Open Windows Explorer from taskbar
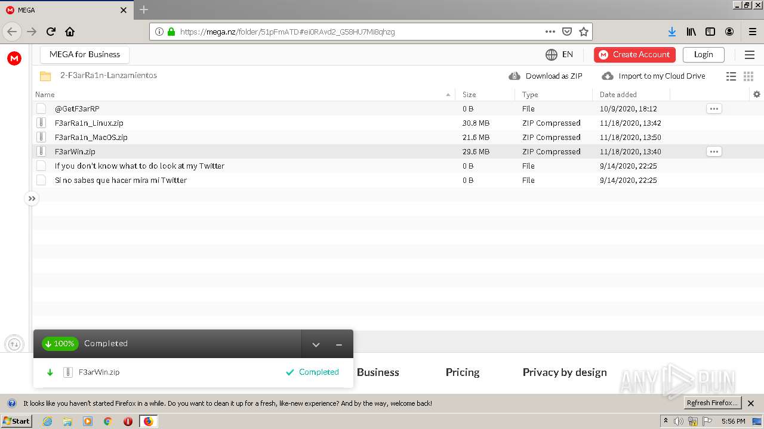 (67, 421)
